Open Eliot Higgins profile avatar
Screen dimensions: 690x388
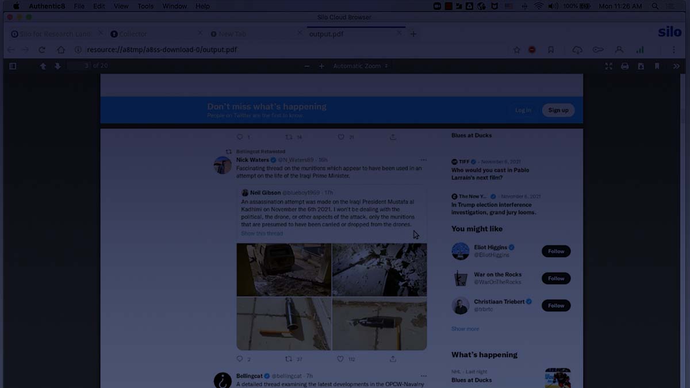point(461,251)
